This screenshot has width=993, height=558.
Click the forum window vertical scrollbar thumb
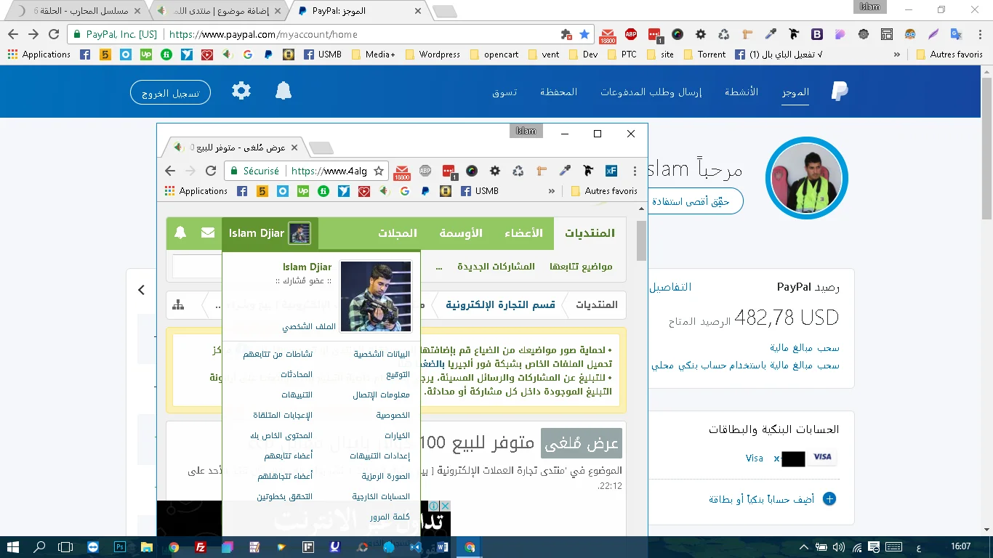pos(641,240)
